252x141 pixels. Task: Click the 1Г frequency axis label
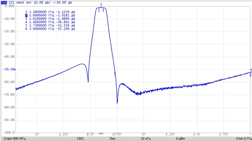click(37, 134)
